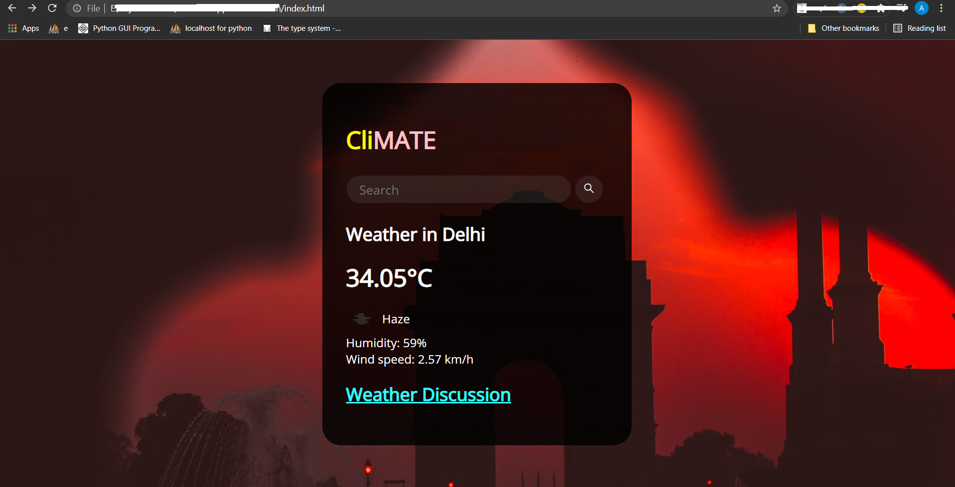The width and height of the screenshot is (955, 487).
Task: Open the Python GUI Progra... bookmark
Action: click(119, 28)
